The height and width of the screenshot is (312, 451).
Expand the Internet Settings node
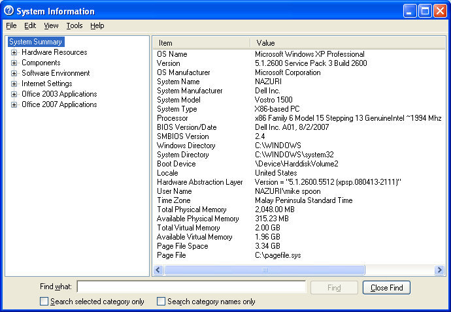tap(14, 84)
